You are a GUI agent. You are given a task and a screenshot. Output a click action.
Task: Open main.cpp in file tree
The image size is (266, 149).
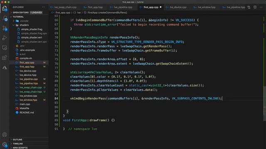click(25, 104)
